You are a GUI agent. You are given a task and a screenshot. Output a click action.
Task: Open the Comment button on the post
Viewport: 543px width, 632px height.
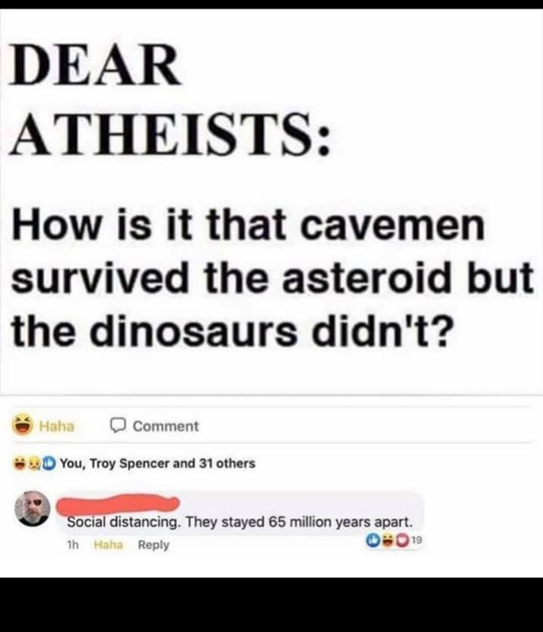(154, 426)
